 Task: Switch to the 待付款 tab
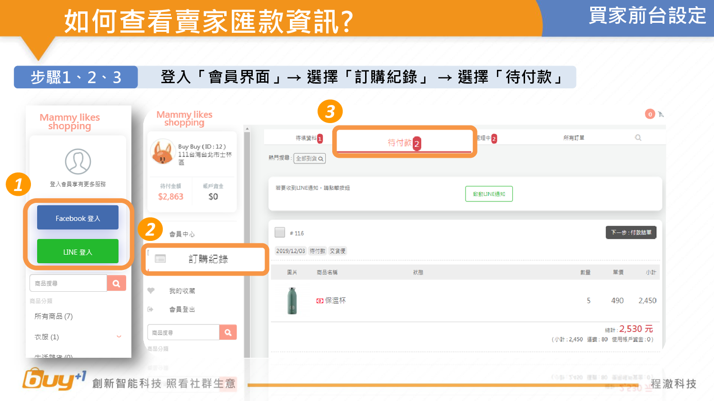pyautogui.click(x=400, y=143)
